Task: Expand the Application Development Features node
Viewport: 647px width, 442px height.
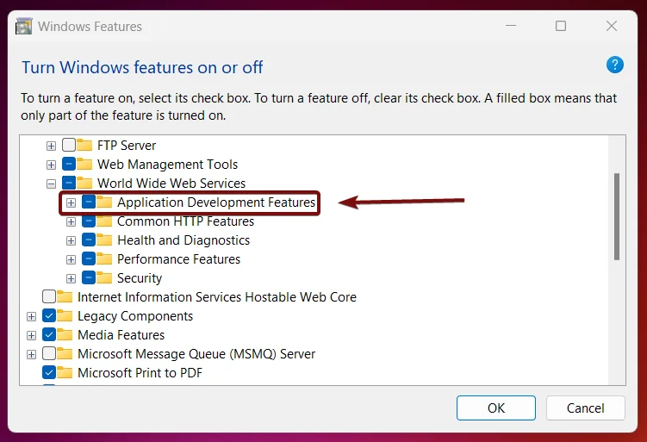Action: coord(71,203)
